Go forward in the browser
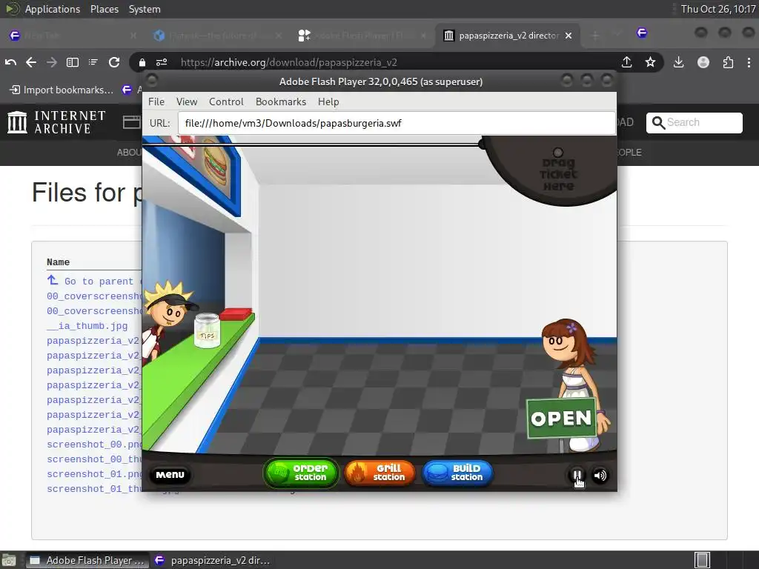This screenshot has height=569, width=759. point(51,62)
